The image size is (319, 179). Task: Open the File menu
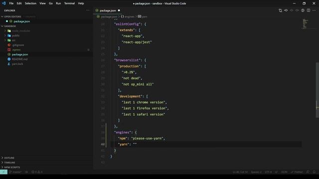point(11,3)
